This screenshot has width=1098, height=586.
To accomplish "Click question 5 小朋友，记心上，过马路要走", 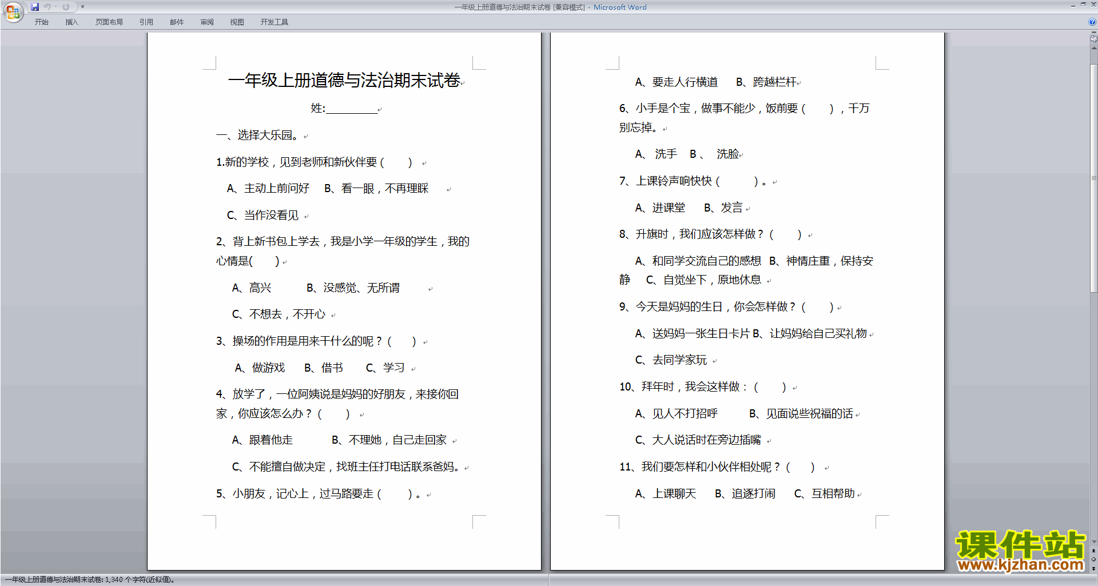I will [303, 494].
